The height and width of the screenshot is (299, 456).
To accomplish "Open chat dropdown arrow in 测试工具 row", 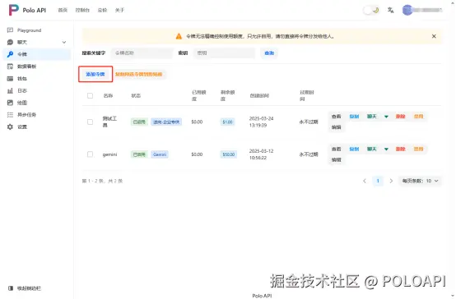I will (386, 117).
